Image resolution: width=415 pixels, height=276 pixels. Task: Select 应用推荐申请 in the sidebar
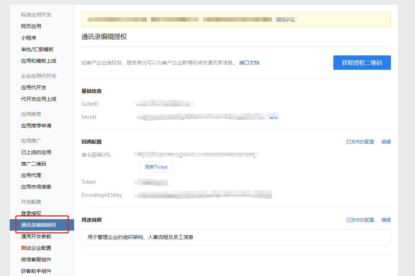(36, 126)
